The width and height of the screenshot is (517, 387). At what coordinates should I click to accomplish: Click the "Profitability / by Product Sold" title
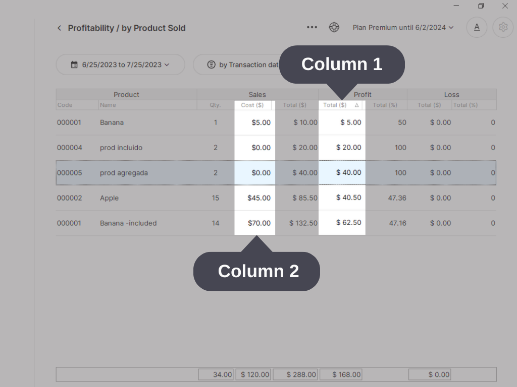click(x=126, y=28)
